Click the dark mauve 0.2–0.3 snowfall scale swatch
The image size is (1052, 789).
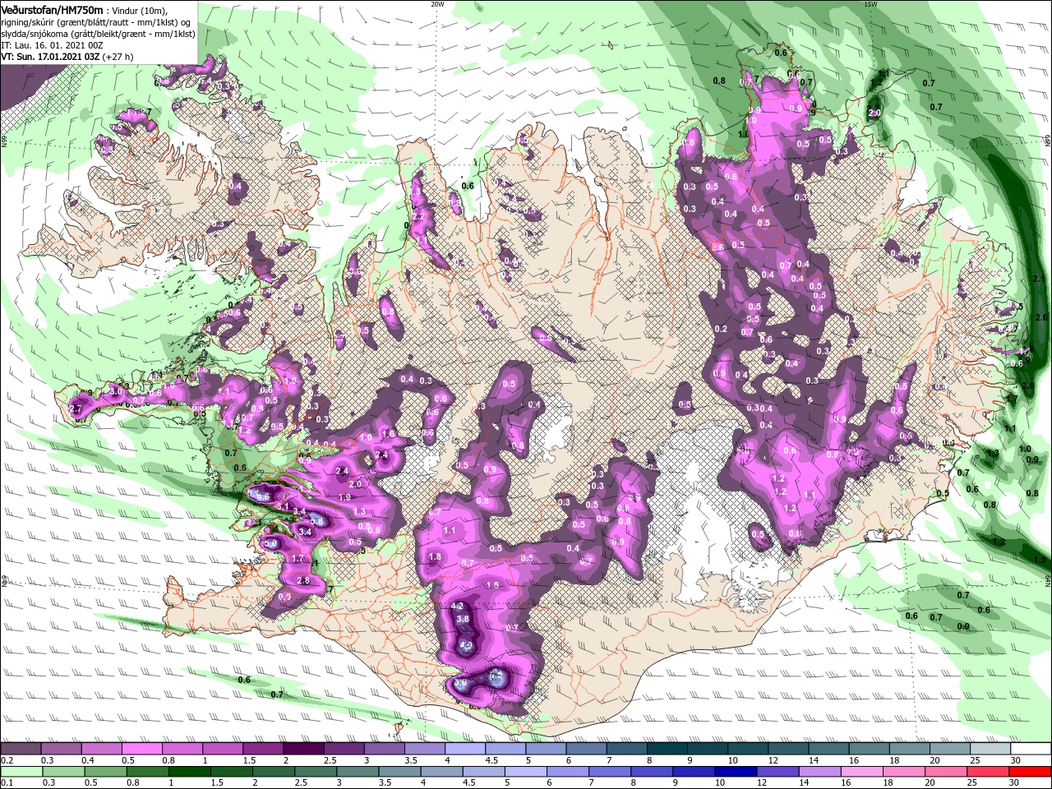click(x=20, y=749)
